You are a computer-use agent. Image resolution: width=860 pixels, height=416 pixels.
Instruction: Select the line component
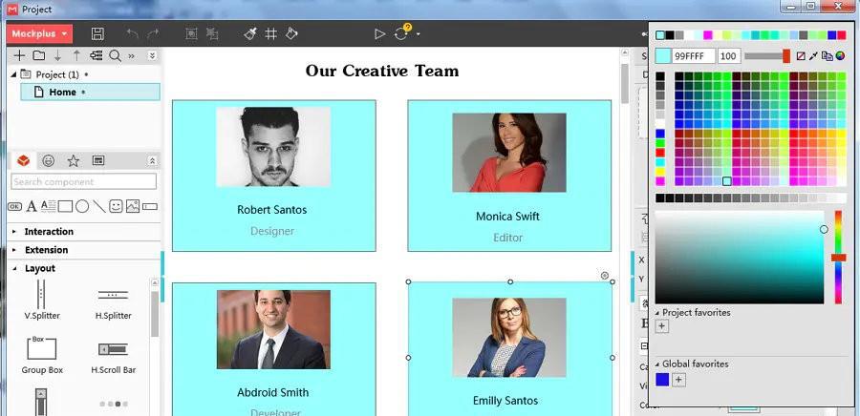99,206
